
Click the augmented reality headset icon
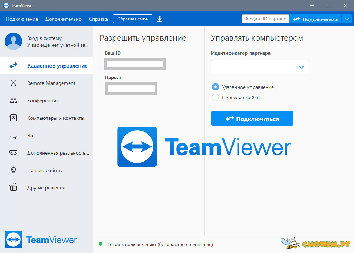(13, 152)
